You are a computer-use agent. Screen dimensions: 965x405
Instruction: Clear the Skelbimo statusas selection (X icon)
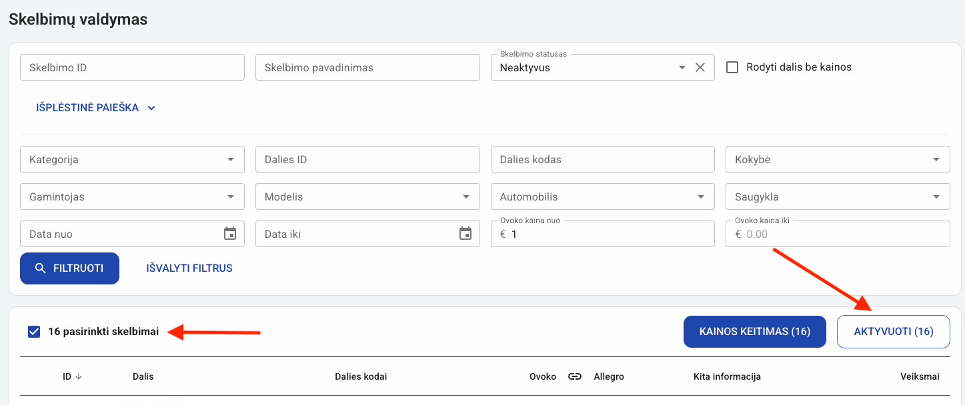click(x=700, y=67)
